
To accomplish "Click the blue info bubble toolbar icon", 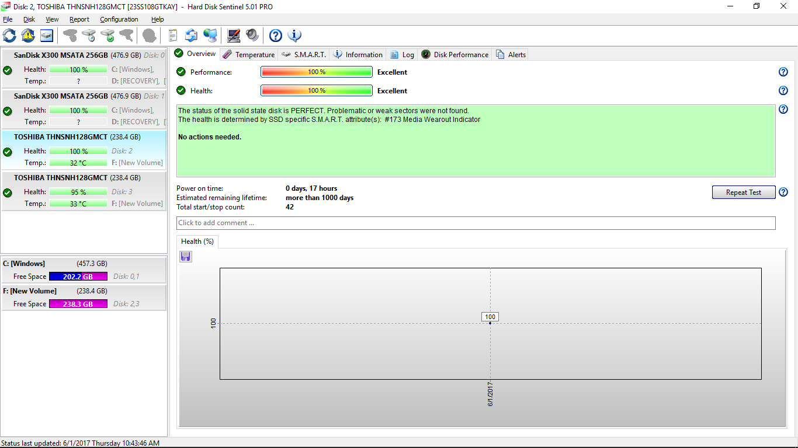I will tap(294, 36).
